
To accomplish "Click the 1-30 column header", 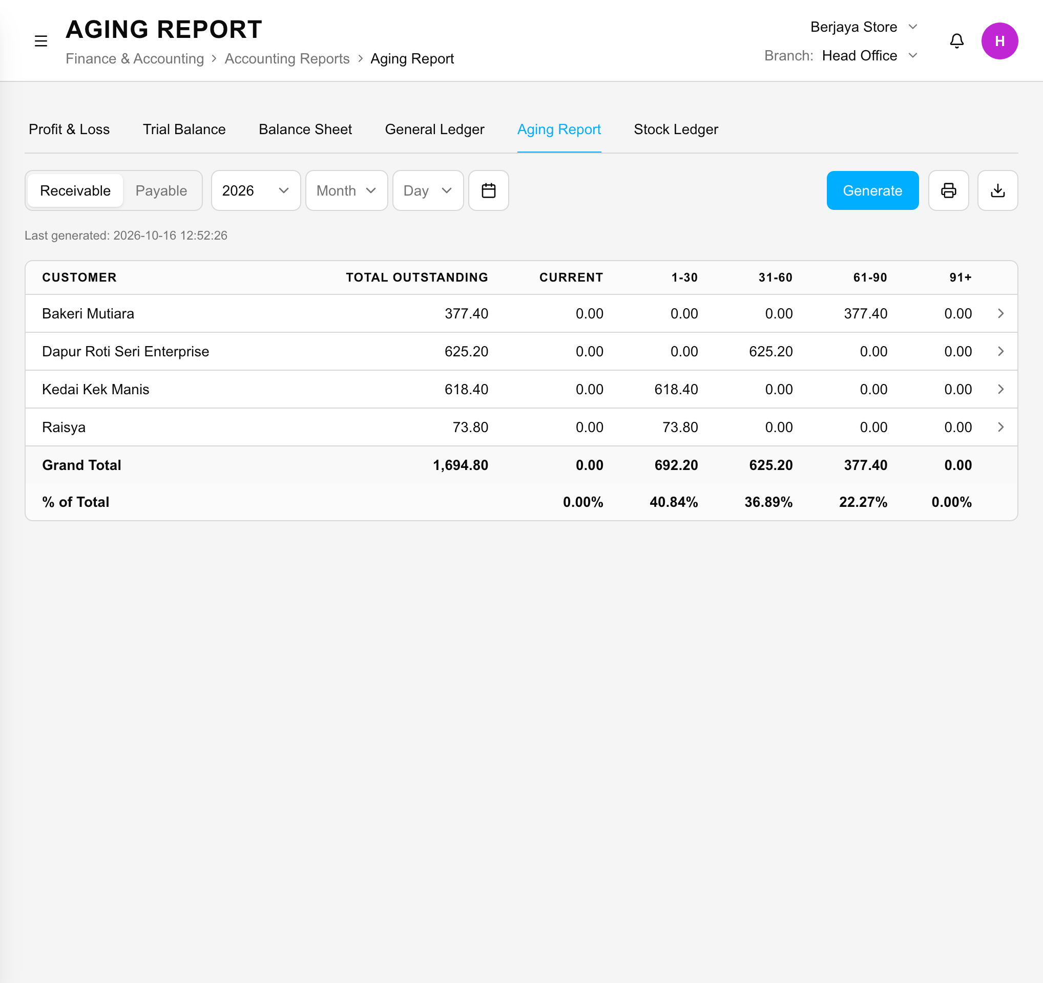I will [x=685, y=277].
